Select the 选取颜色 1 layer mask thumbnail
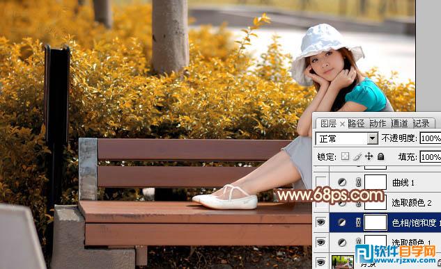Viewport: 441px width, 269px height. point(376,242)
